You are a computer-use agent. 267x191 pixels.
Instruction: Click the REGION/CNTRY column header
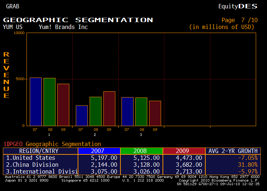[x=41, y=151]
